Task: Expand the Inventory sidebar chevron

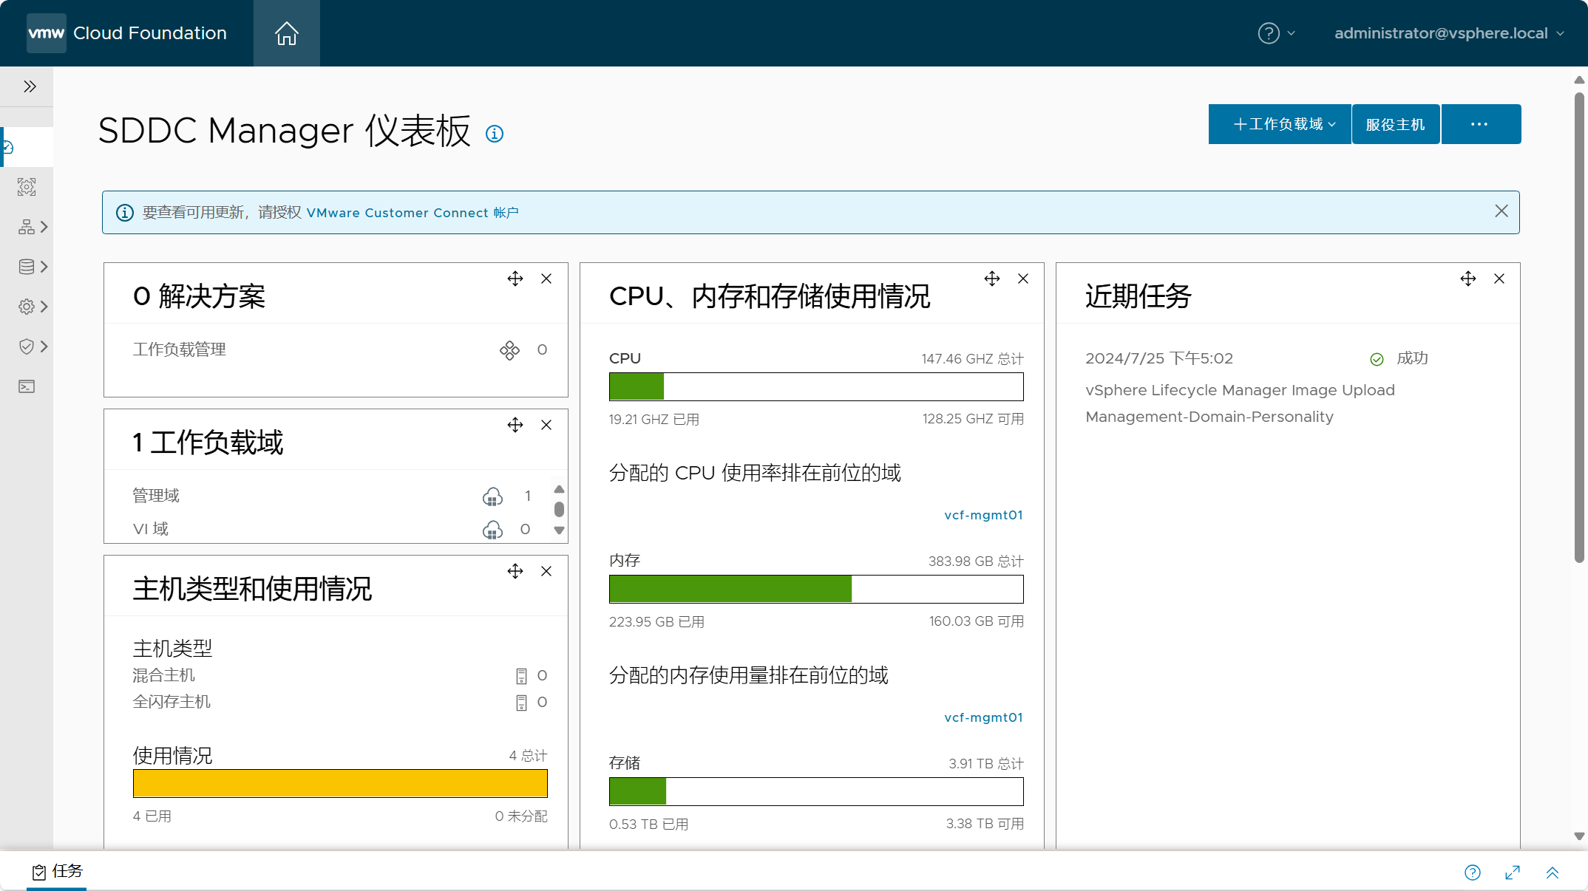Action: (x=44, y=227)
